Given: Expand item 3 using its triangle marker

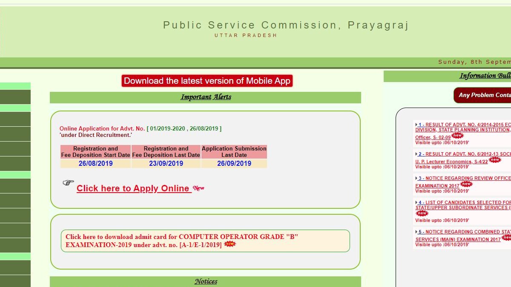Looking at the screenshot, I should click(x=416, y=178).
